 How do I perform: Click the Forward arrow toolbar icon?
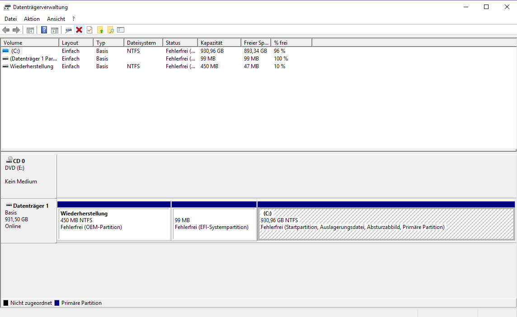16,30
